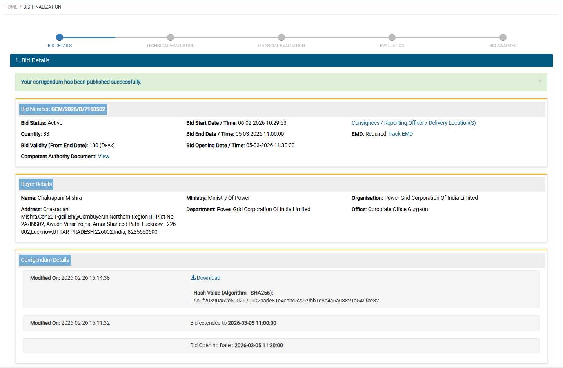Select the Financial Evaluation step label
This screenshot has height=368, width=563.
pos(281,46)
